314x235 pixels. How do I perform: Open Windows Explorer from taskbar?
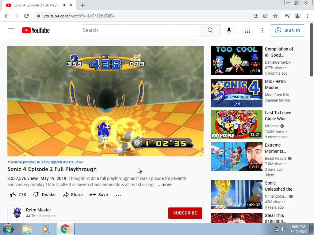(x=27, y=229)
